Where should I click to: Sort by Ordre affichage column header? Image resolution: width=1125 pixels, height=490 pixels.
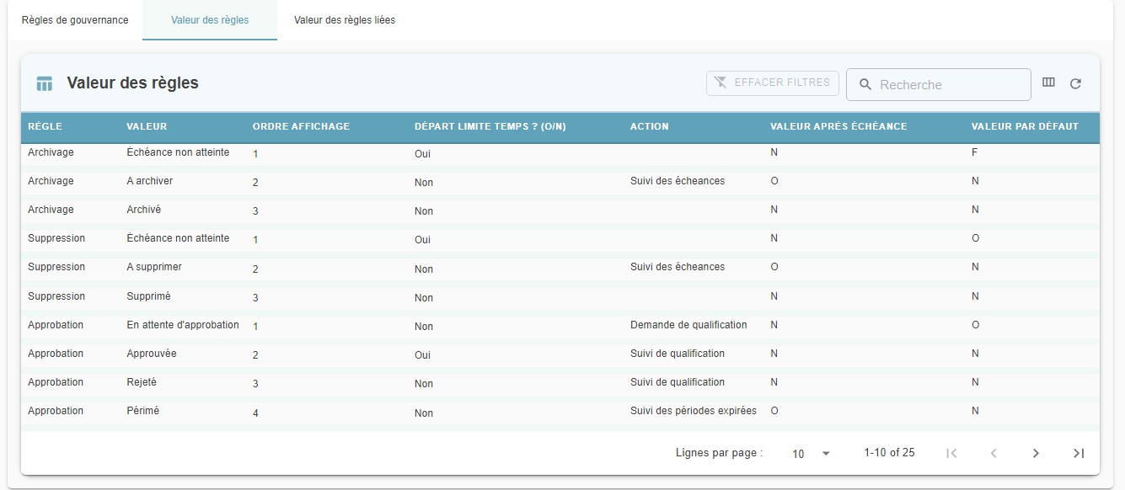tap(301, 126)
